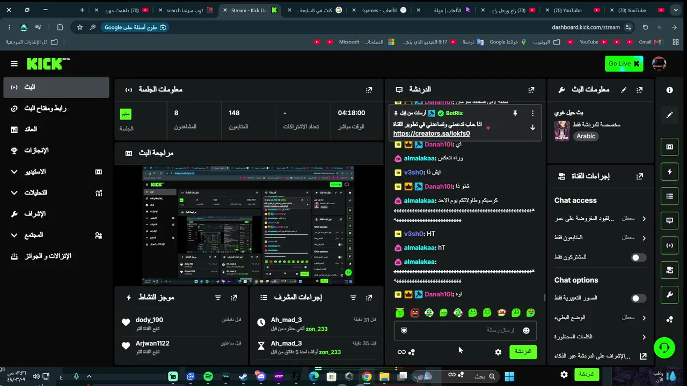Click the pencil icon in right rail

[669, 115]
